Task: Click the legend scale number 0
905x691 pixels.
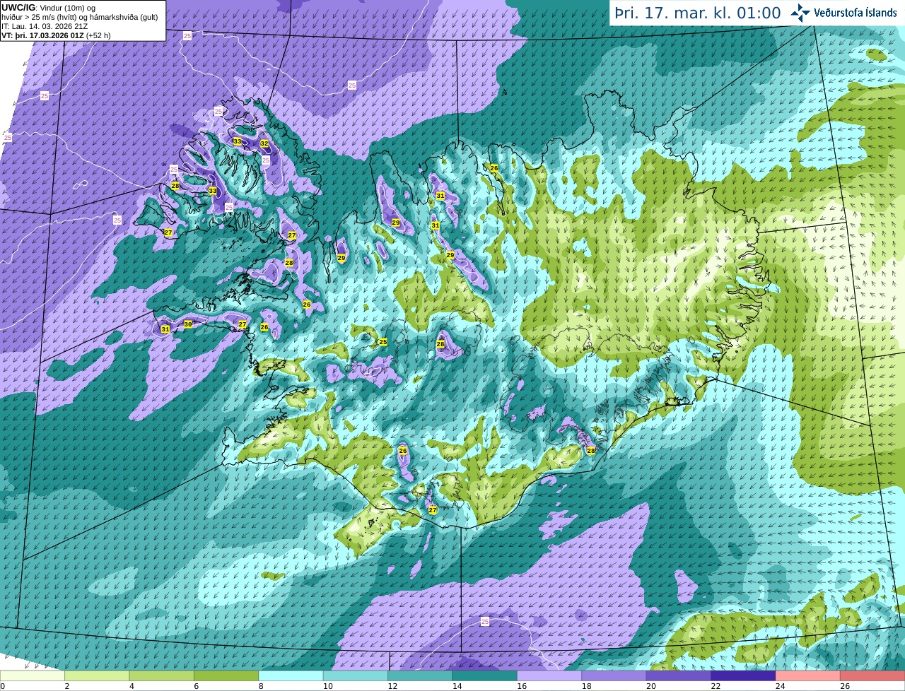Action: tap(2, 686)
